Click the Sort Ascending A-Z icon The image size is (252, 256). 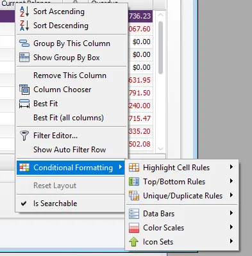(x=24, y=12)
